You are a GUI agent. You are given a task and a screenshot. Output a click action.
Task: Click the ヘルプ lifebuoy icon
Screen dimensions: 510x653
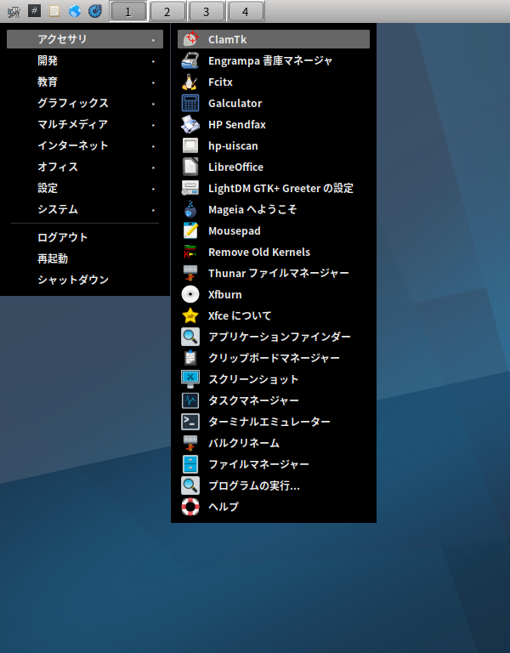190,507
